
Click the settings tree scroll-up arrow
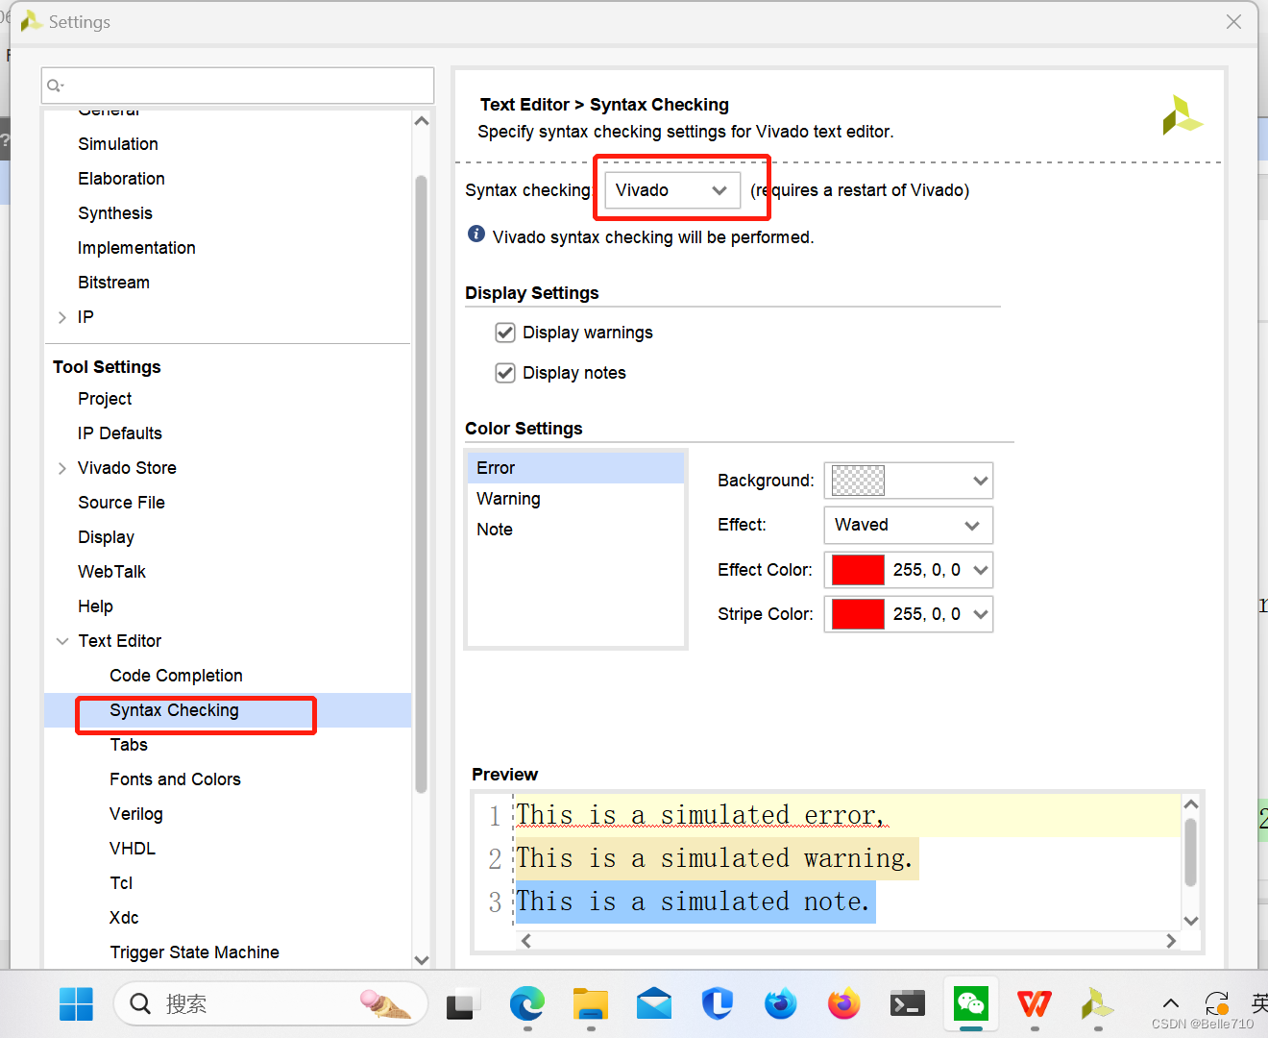(x=421, y=121)
